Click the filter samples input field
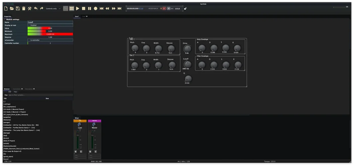Screen dimensions: 354x166 pos(40,95)
